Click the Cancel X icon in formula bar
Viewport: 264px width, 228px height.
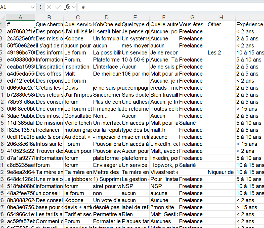[x=49, y=7]
